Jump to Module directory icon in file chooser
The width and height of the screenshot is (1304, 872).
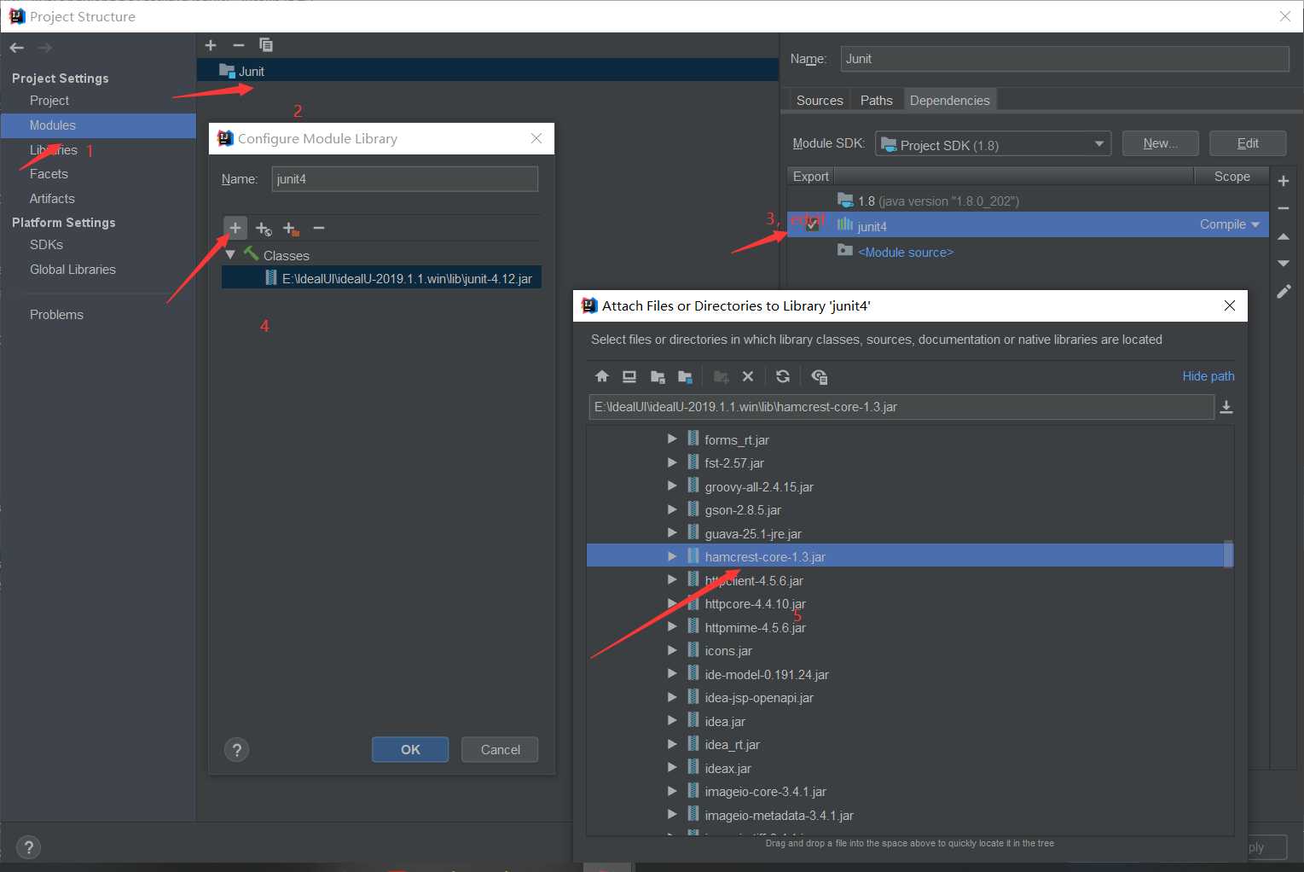pyautogui.click(x=685, y=376)
